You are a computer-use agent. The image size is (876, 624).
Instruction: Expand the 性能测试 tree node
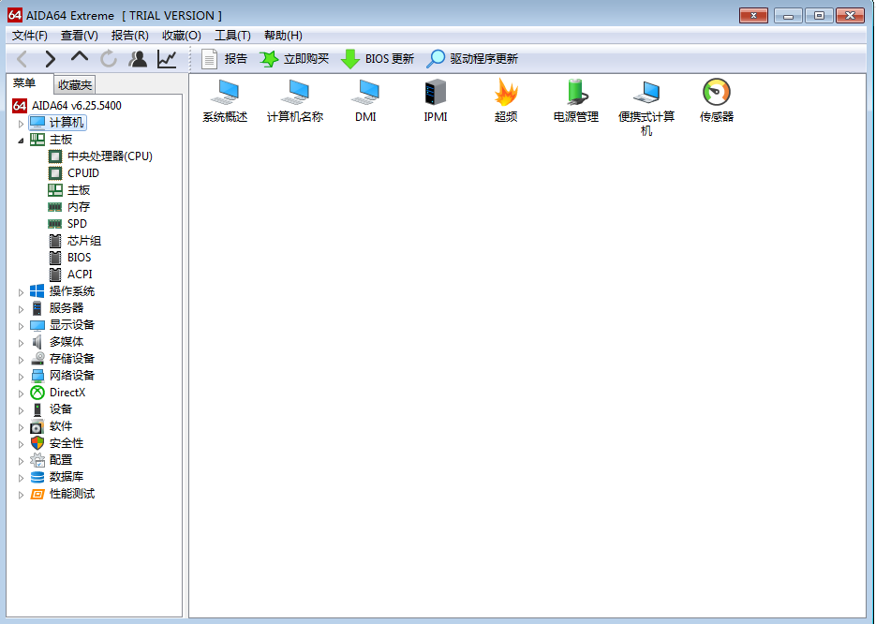click(21, 494)
